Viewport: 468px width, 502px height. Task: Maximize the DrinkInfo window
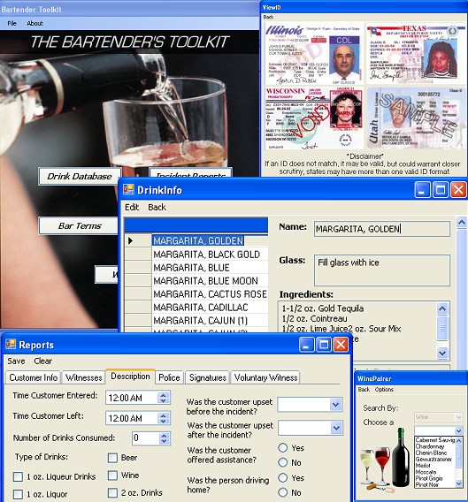(x=441, y=190)
